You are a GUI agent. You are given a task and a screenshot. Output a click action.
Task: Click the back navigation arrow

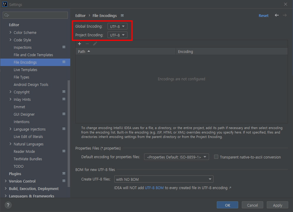click(277, 15)
